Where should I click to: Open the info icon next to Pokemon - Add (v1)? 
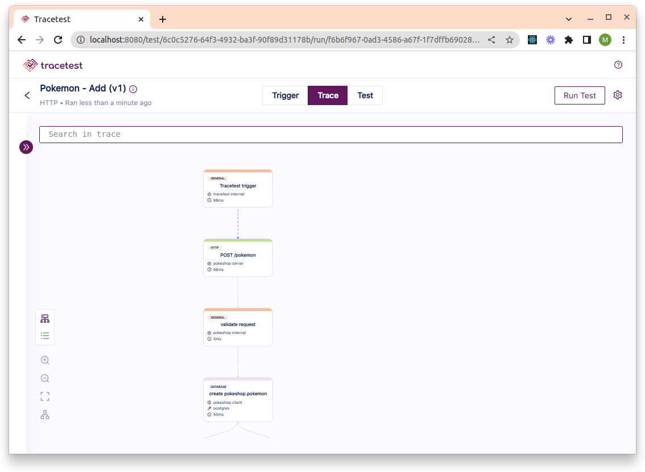point(133,89)
